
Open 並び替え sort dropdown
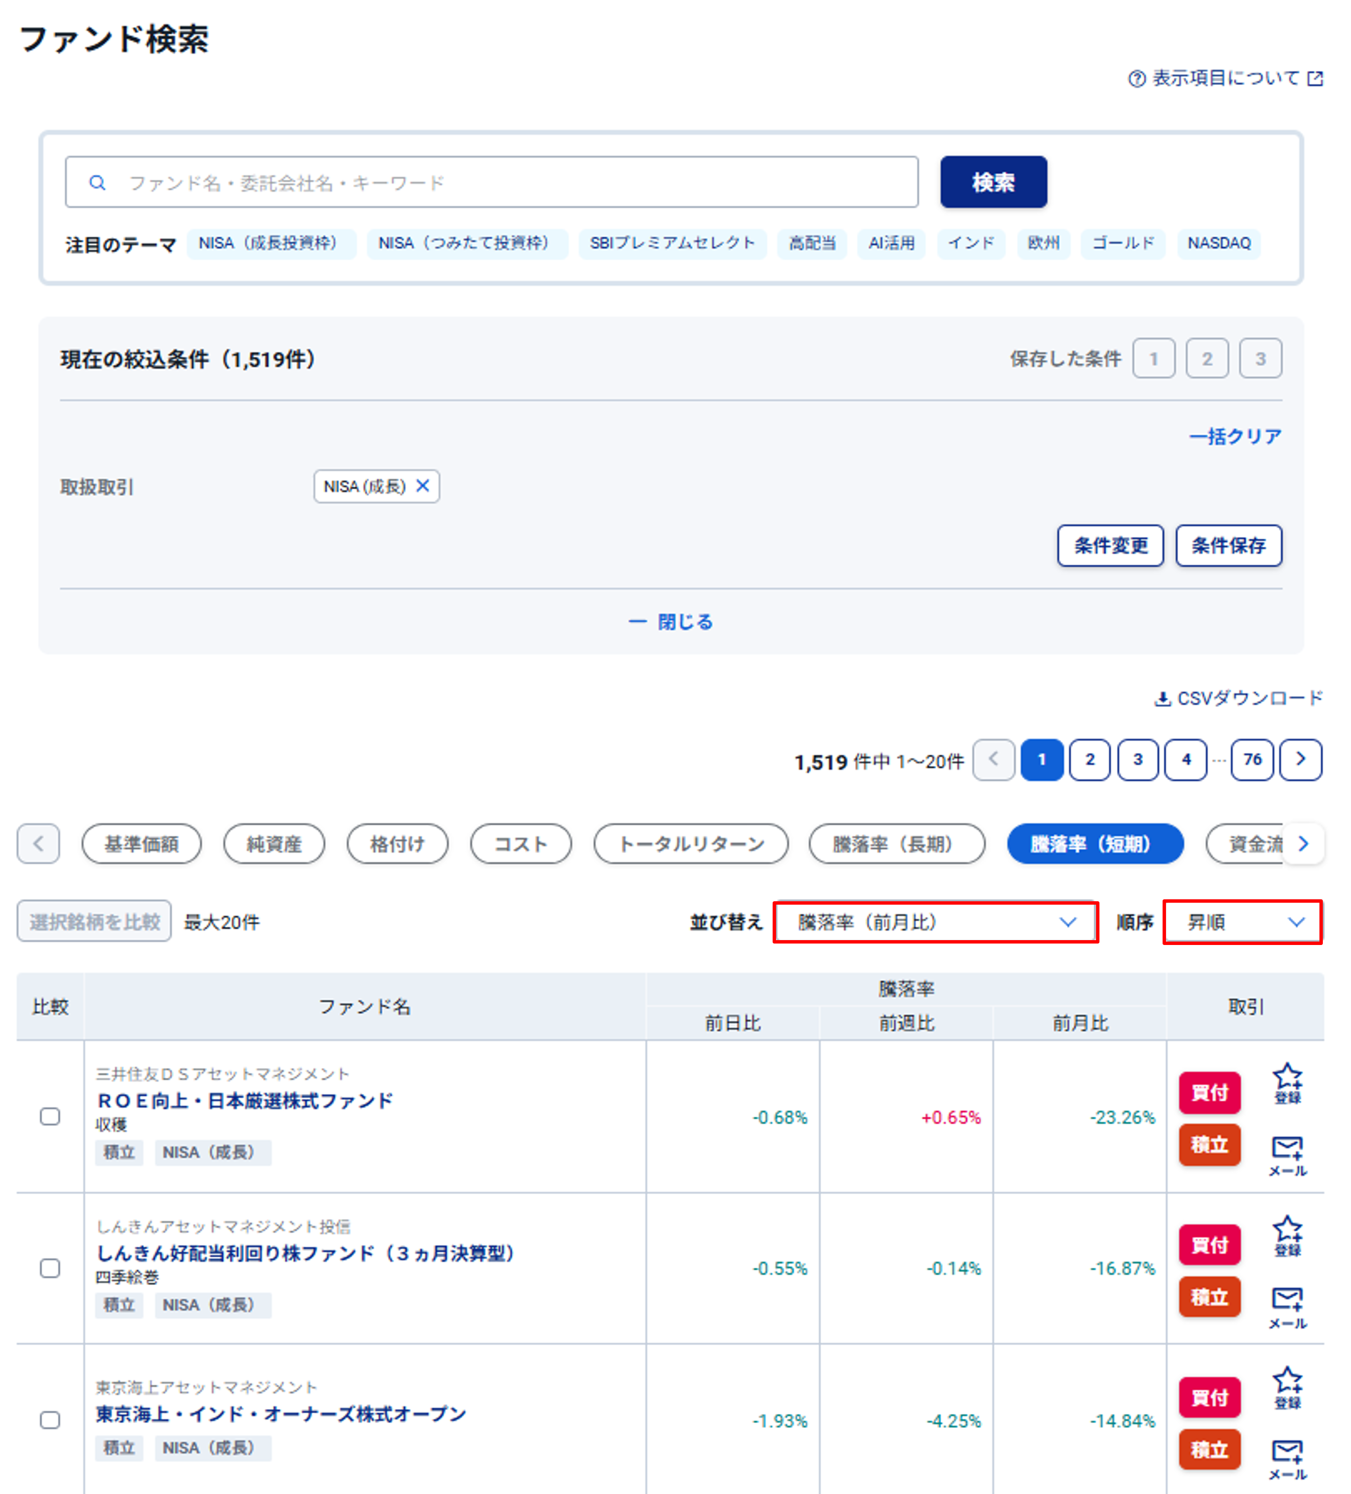coord(935,922)
